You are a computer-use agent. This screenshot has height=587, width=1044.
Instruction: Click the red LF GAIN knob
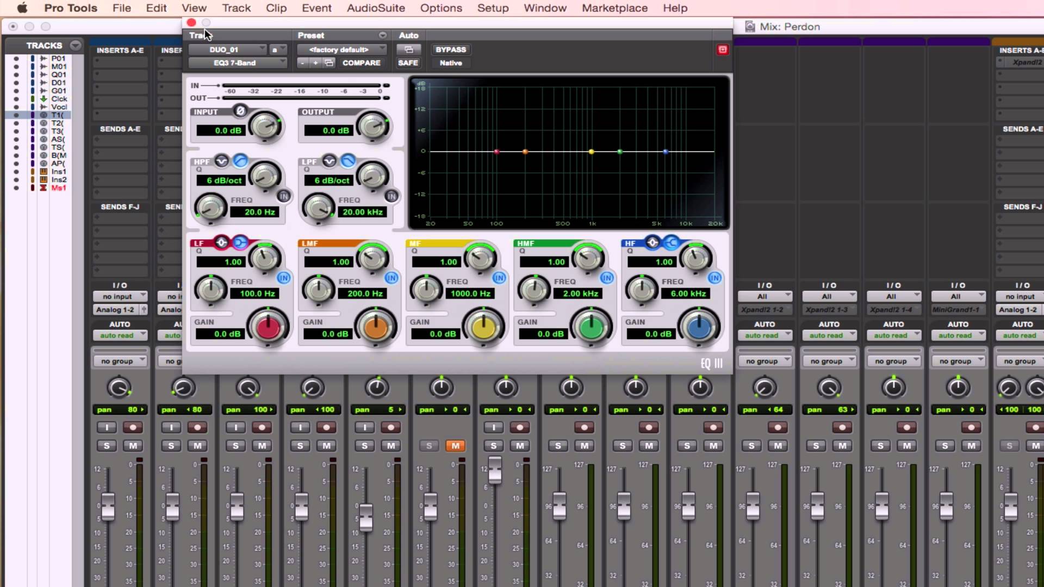click(x=268, y=327)
